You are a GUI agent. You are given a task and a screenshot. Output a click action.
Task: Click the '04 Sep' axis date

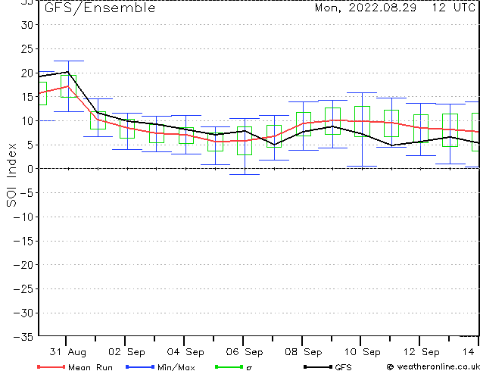pyautogui.click(x=185, y=352)
